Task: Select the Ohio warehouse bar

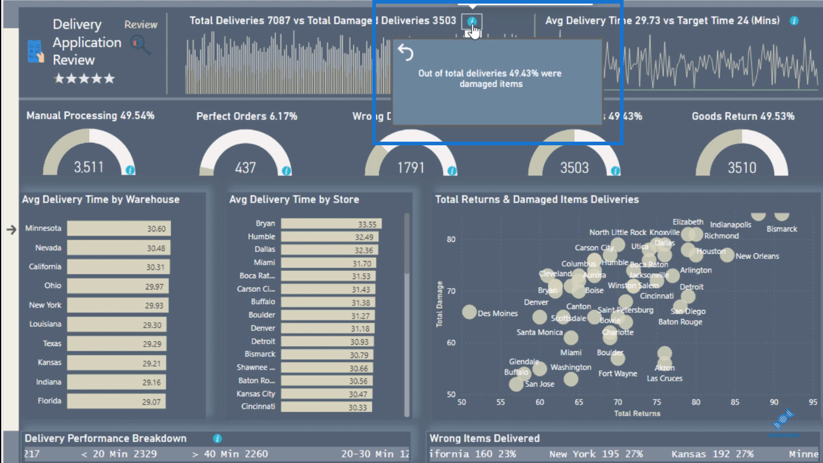Action: pos(117,286)
